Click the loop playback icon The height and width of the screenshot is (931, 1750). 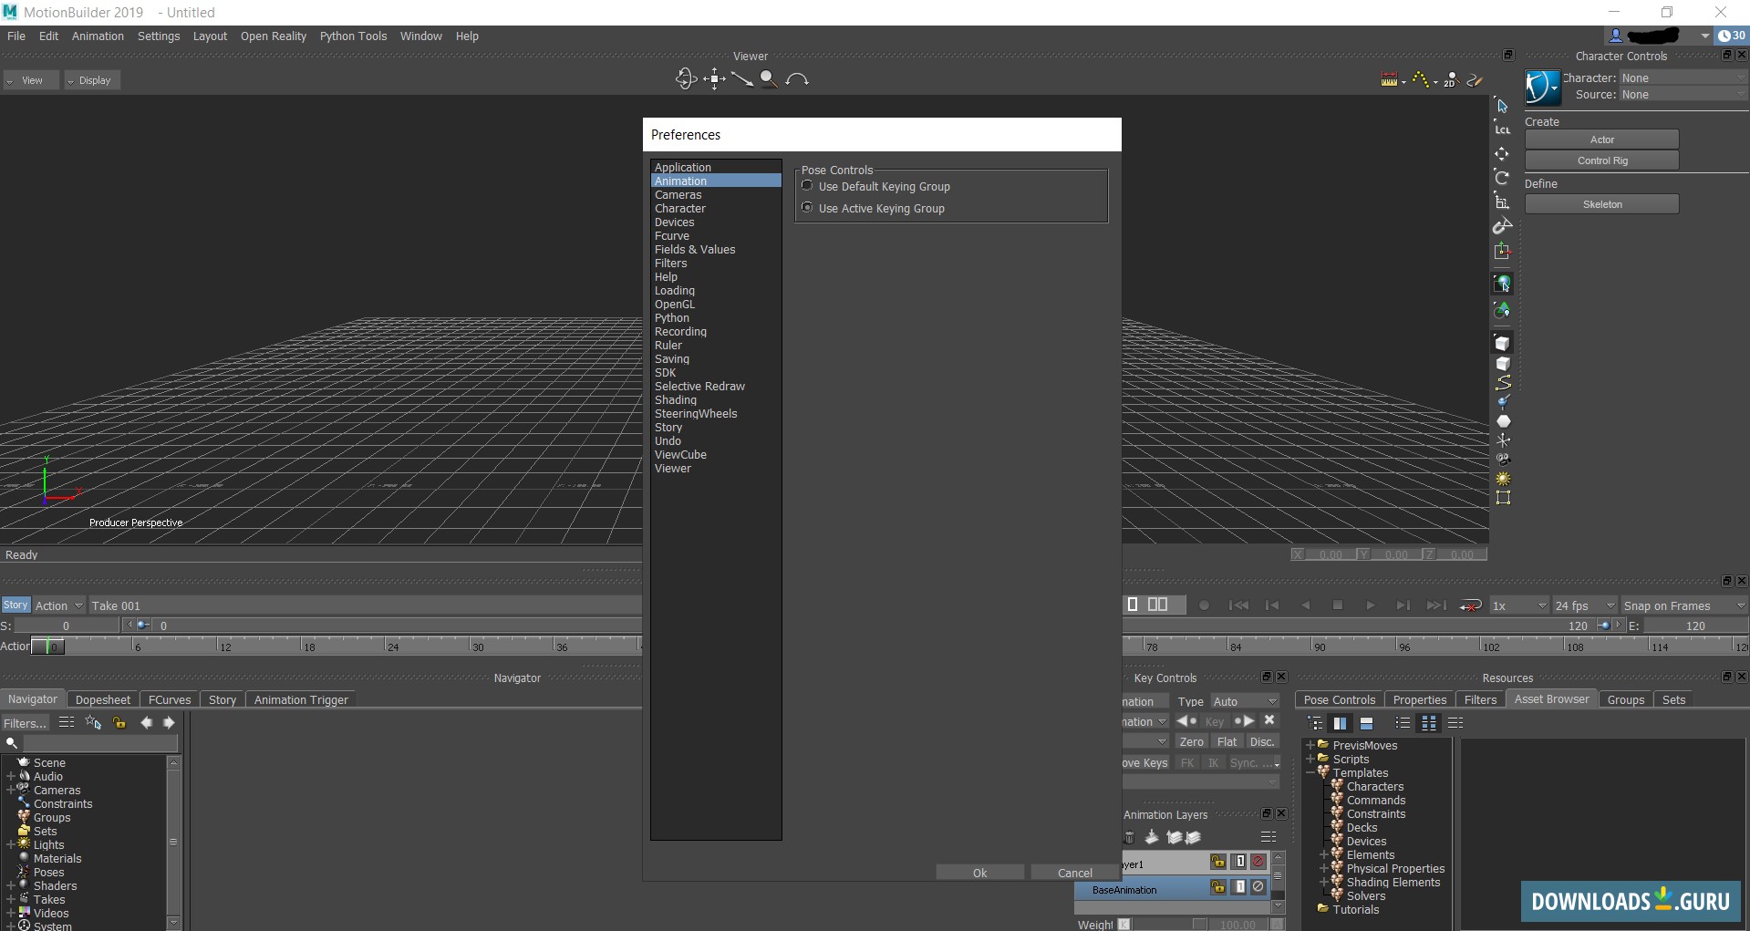point(1470,605)
